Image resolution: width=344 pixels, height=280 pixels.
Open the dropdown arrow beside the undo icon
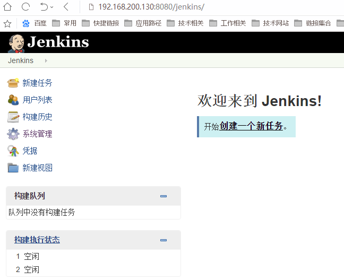tap(52, 7)
